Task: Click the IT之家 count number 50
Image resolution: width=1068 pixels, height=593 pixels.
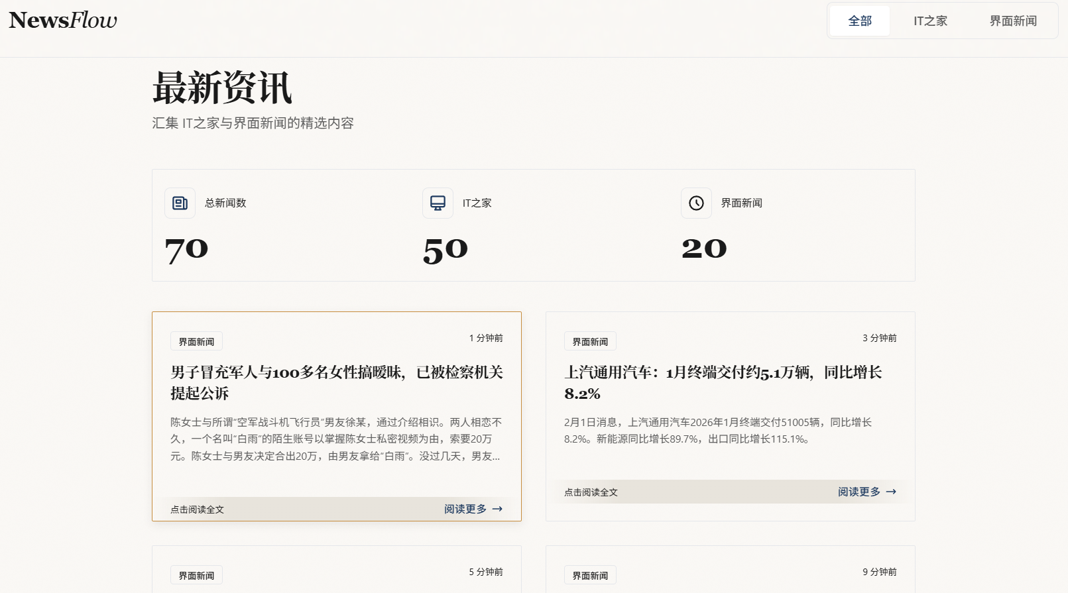Action: pyautogui.click(x=445, y=250)
